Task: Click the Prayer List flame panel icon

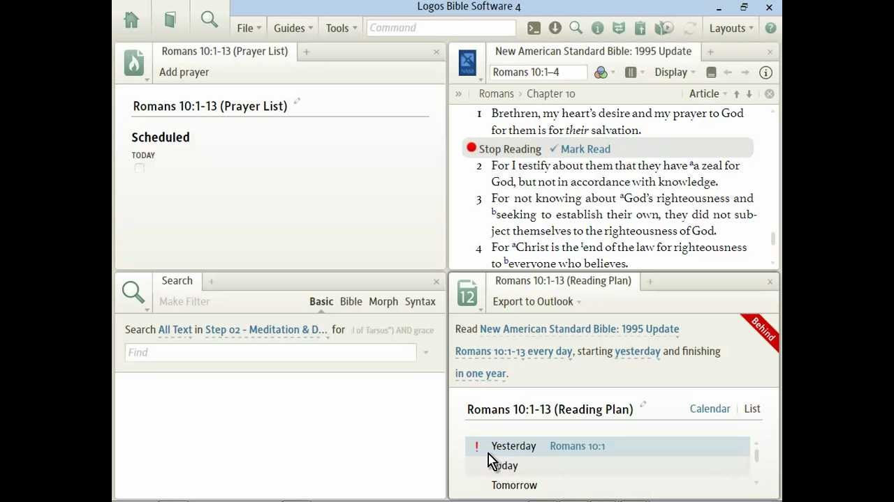Action: [x=134, y=63]
